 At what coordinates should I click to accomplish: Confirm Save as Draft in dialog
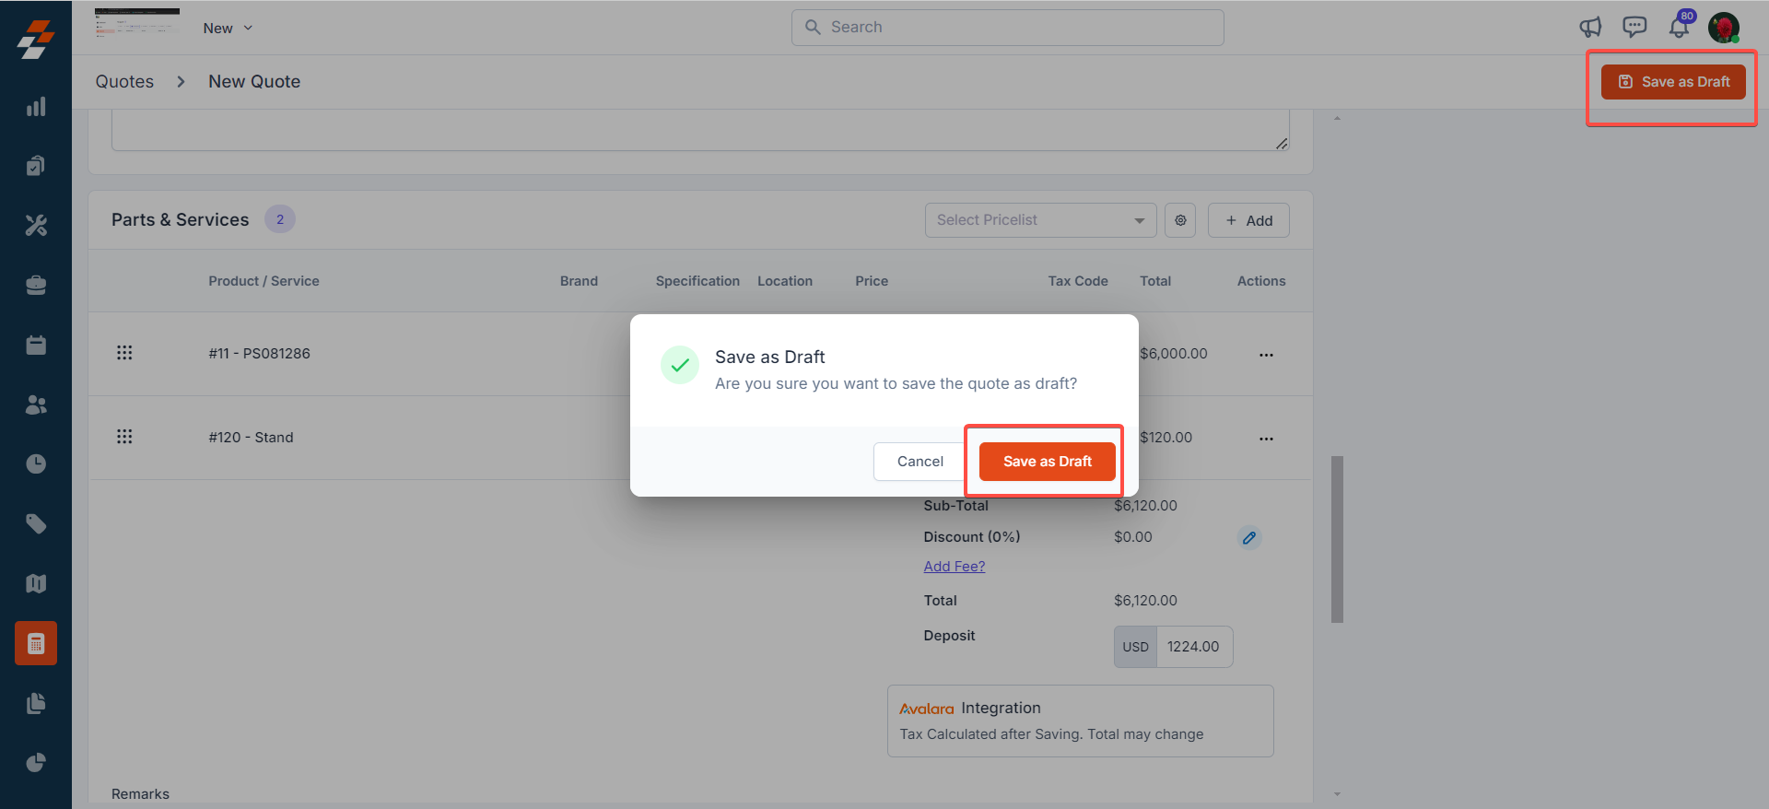tap(1047, 462)
